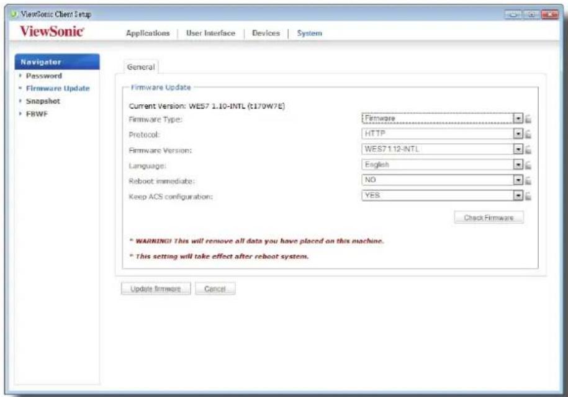Image resolution: width=568 pixels, height=397 pixels.
Task: Open Snapshot in the Navigator
Action: (43, 101)
